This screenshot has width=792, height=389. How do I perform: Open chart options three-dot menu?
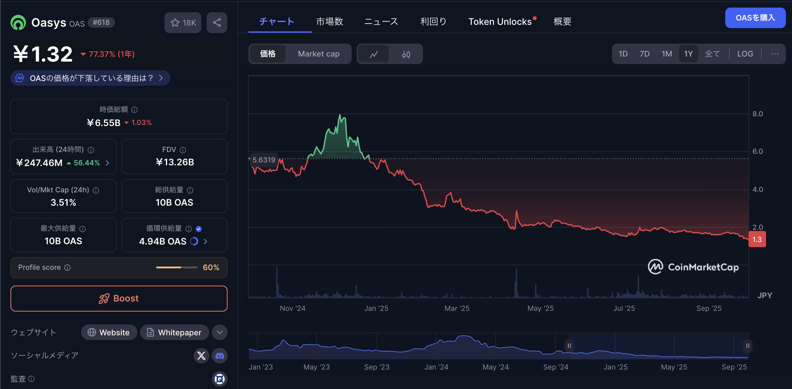click(774, 54)
